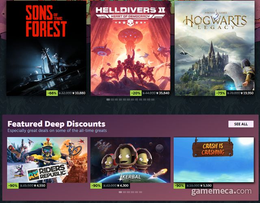The width and height of the screenshot is (260, 203).
Task: Select first Deep Discounts carousel page dot
Action: coord(120,192)
